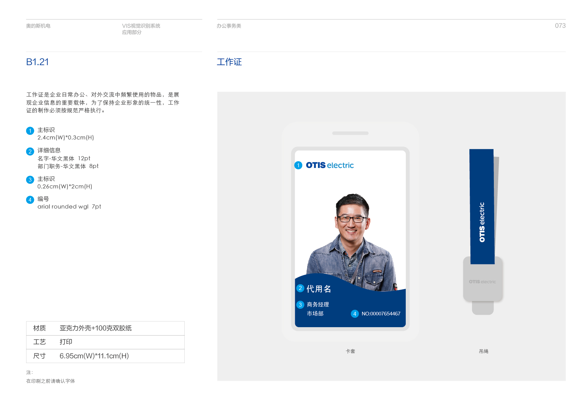Click the OTIS electric logo on the badge
Image resolution: width=588 pixels, height=416 pixels.
coord(330,165)
